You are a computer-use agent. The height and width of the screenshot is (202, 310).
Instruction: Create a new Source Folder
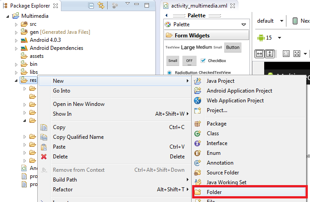(249, 173)
